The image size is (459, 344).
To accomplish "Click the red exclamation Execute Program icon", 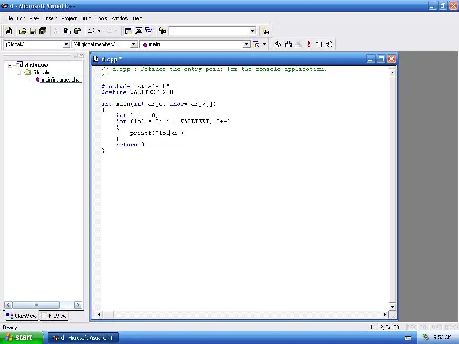I will [x=308, y=44].
